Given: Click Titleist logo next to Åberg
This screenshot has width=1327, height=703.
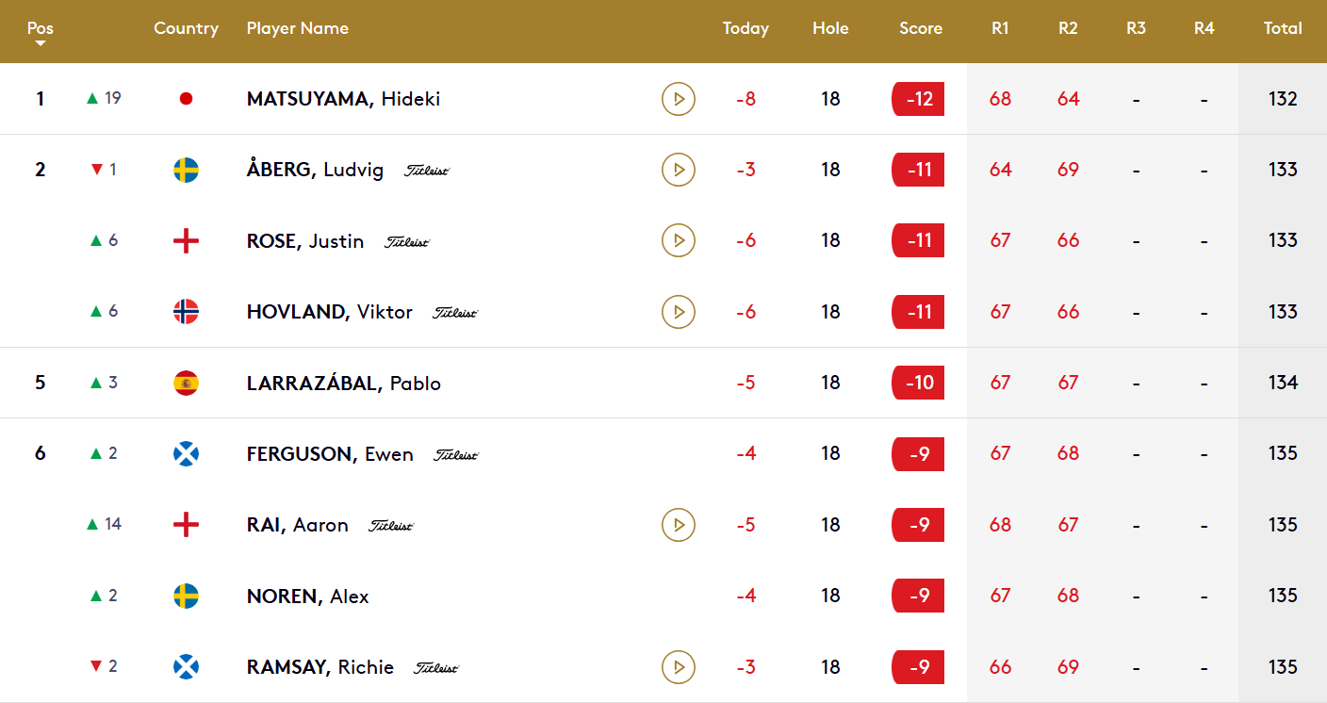Looking at the screenshot, I should click(427, 171).
